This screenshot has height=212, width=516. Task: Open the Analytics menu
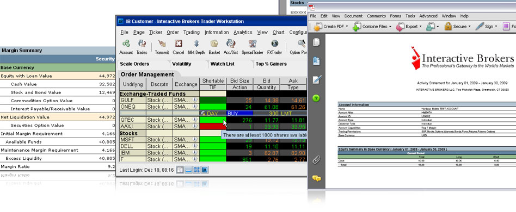tap(243, 32)
